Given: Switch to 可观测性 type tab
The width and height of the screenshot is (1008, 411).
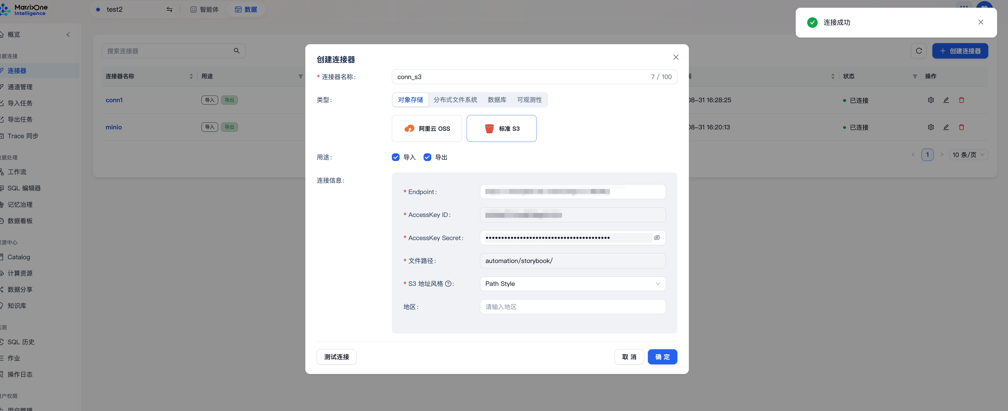Looking at the screenshot, I should [529, 100].
